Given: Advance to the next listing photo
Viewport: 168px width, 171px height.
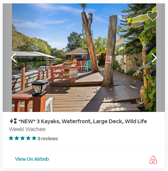Looking at the screenshot, I should pyautogui.click(x=154, y=58).
